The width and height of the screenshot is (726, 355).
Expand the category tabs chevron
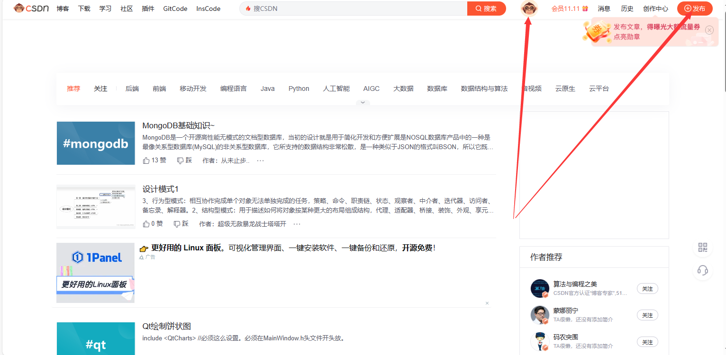click(363, 102)
